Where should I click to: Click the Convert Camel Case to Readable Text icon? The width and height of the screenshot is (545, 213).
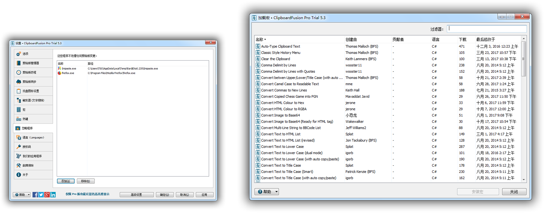pyautogui.click(x=258, y=84)
